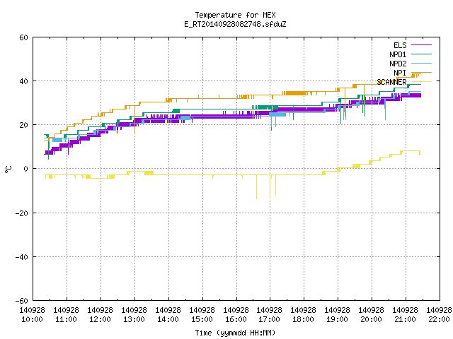Image resolution: width=453 pixels, height=339 pixels.
Task: Click the x-axis tick label 17:00
Action: (x=269, y=319)
